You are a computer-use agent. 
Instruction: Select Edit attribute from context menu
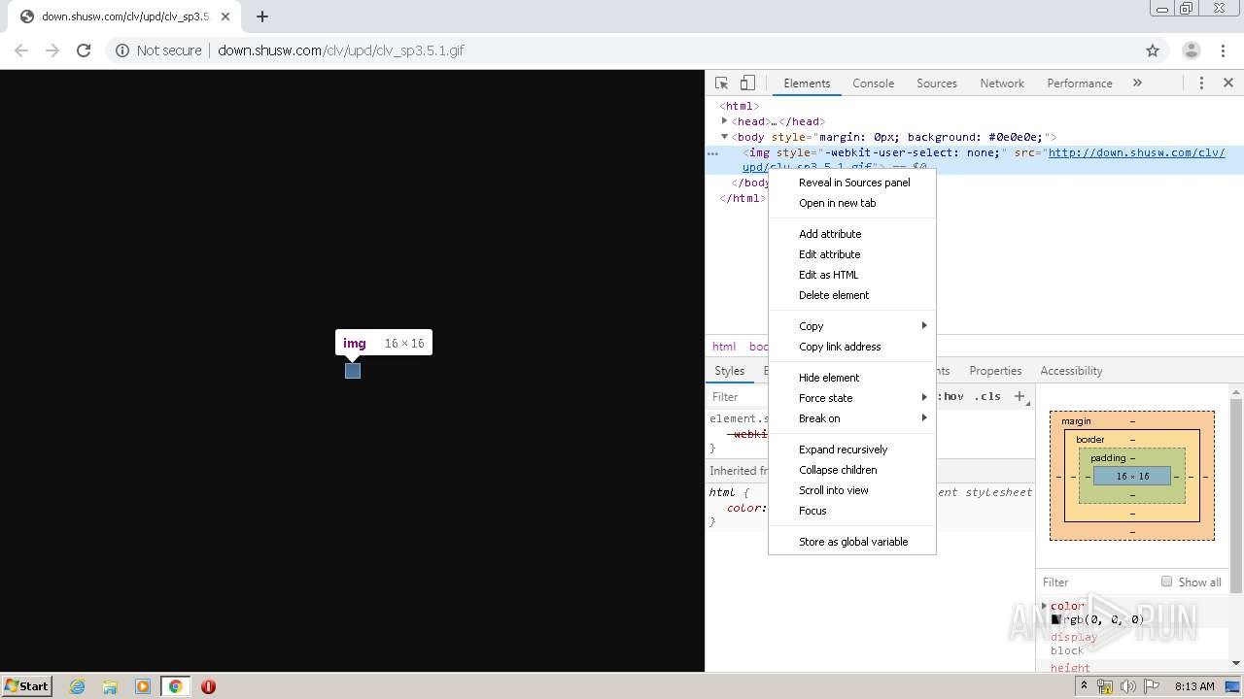tap(852, 254)
